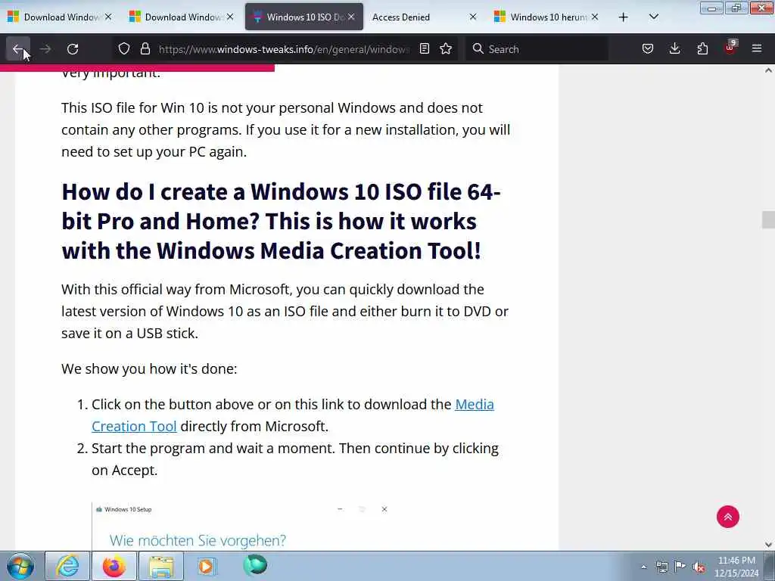Viewport: 775px width, 581px height.
Task: Open a new tab with plus button
Action: click(624, 17)
